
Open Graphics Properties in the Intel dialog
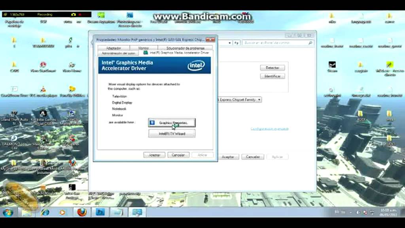point(172,123)
